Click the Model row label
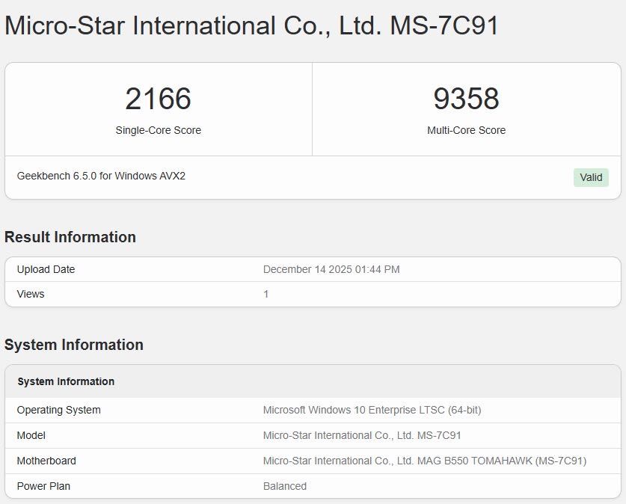 coord(31,435)
